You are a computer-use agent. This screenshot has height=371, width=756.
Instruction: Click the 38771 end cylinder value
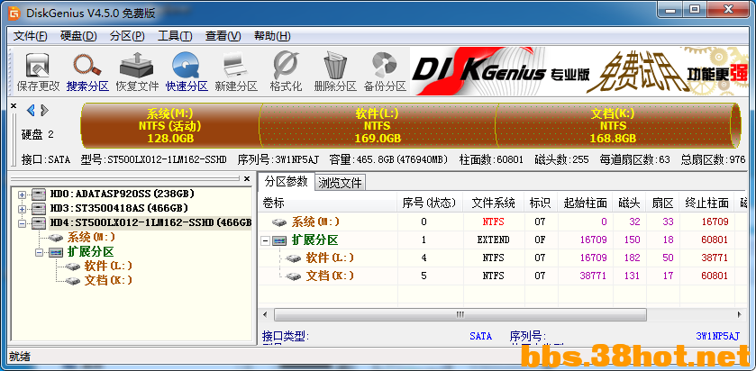click(715, 258)
